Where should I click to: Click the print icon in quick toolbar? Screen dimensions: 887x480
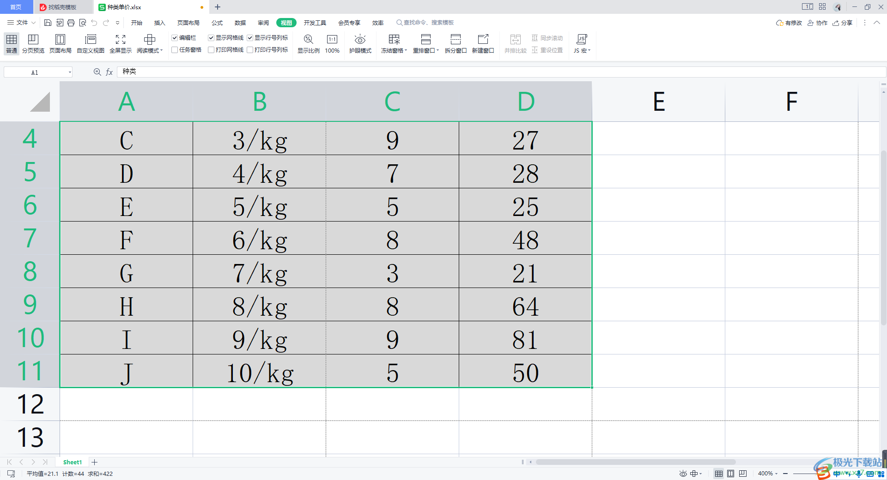[x=71, y=23]
